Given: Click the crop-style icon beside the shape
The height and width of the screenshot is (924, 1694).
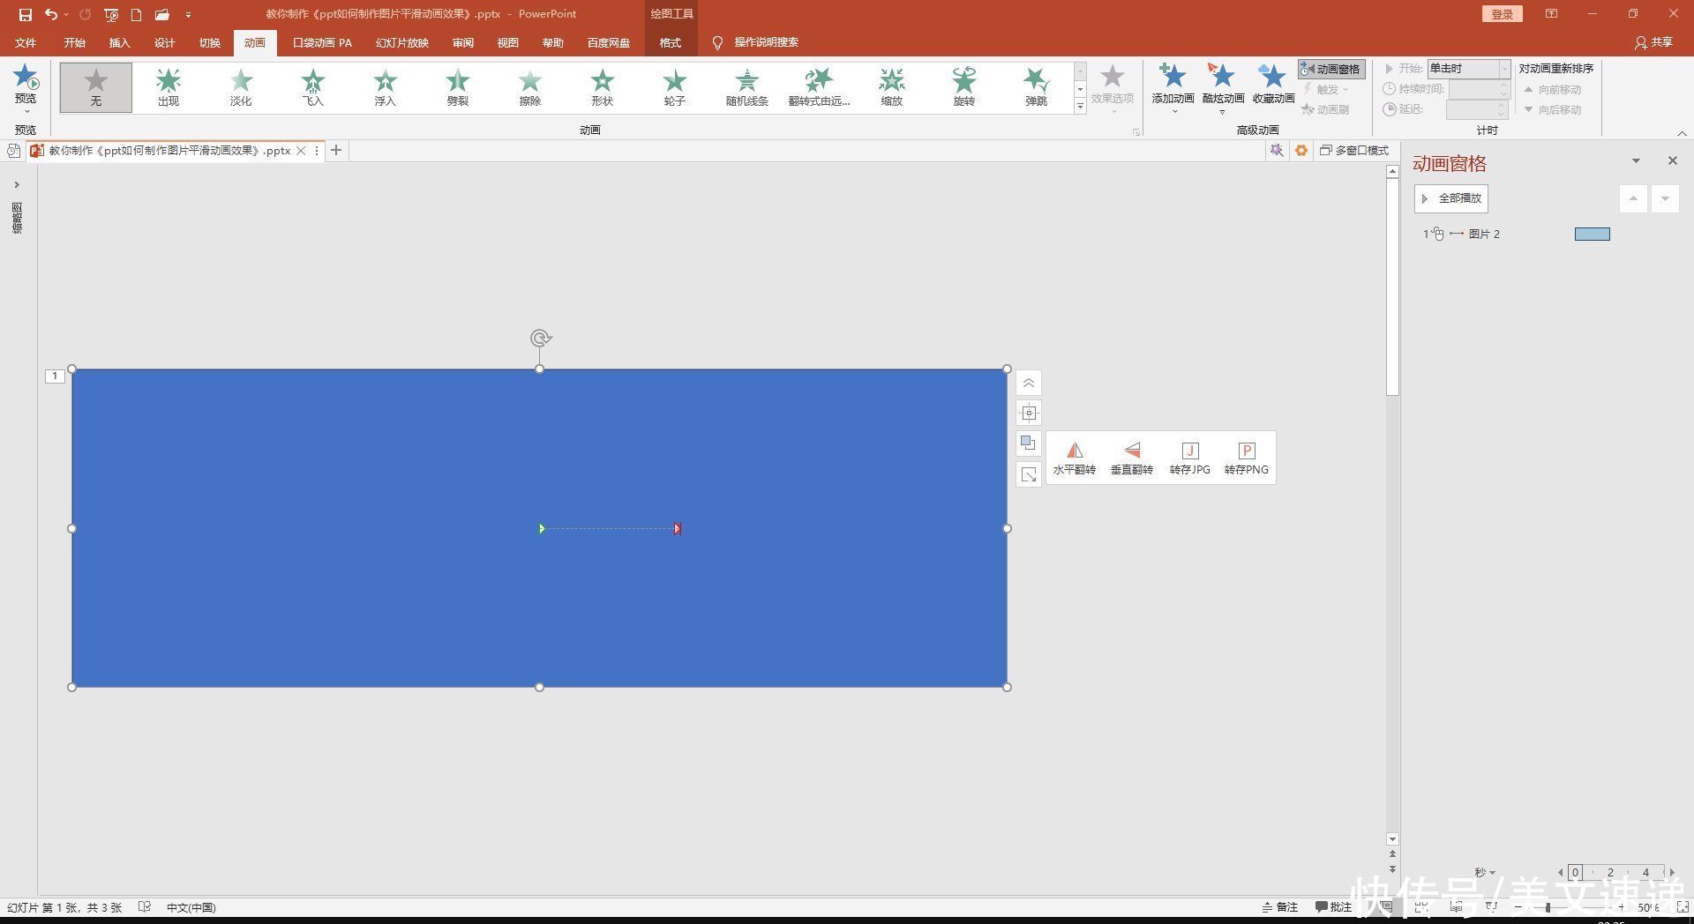Looking at the screenshot, I should coord(1029,413).
